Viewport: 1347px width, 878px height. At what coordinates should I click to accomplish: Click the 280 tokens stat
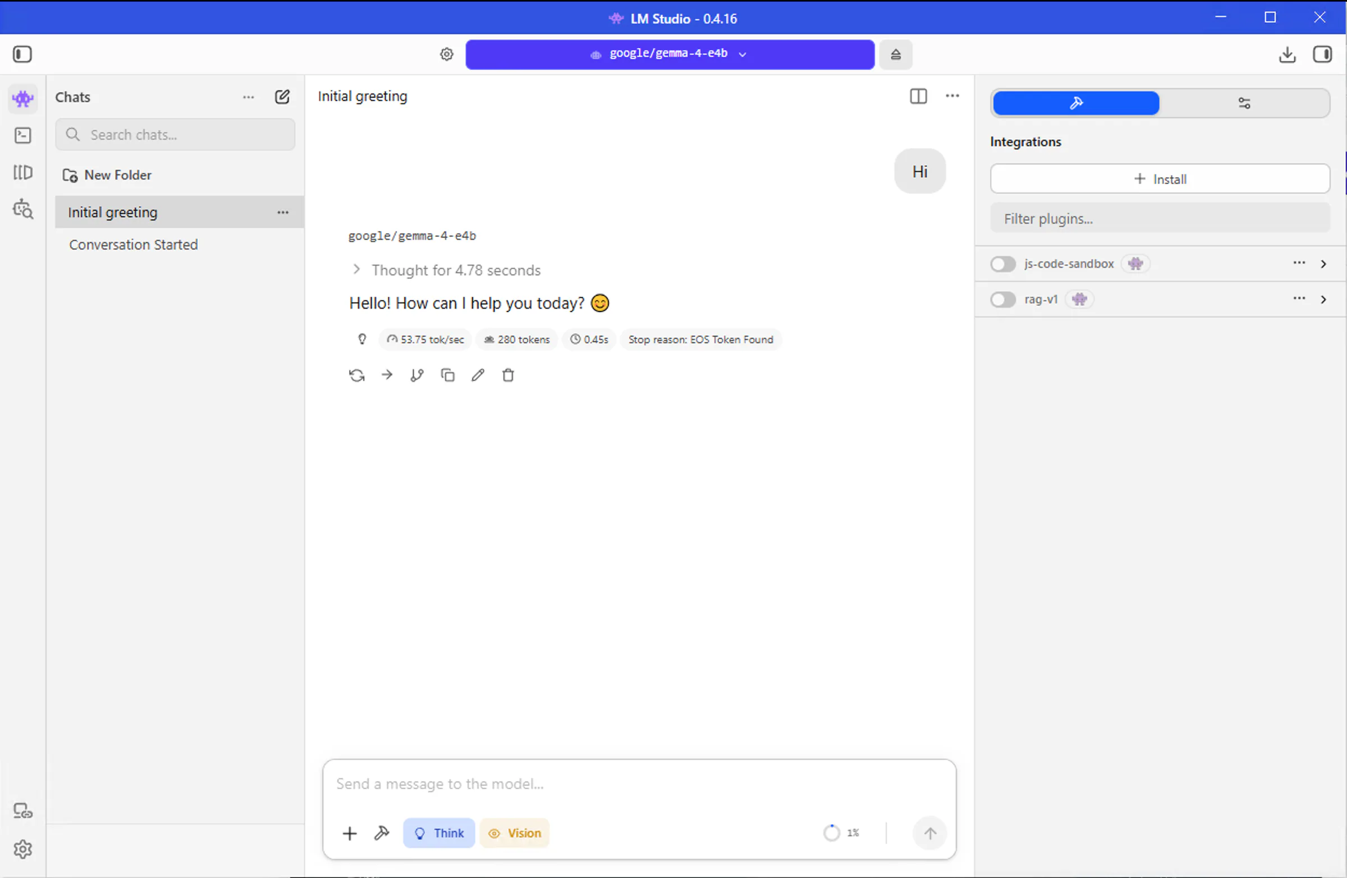tap(517, 339)
